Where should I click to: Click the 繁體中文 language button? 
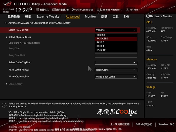tap(44, 10)
